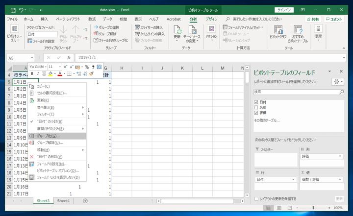Image resolution: width=353 pixels, height=216 pixels.
Task: Toggle Italic in the mini toolbar
Action: pos(38,73)
